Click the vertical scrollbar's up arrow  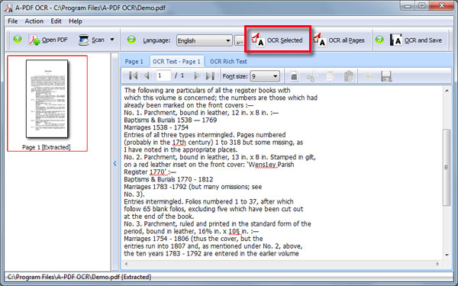(x=447, y=91)
